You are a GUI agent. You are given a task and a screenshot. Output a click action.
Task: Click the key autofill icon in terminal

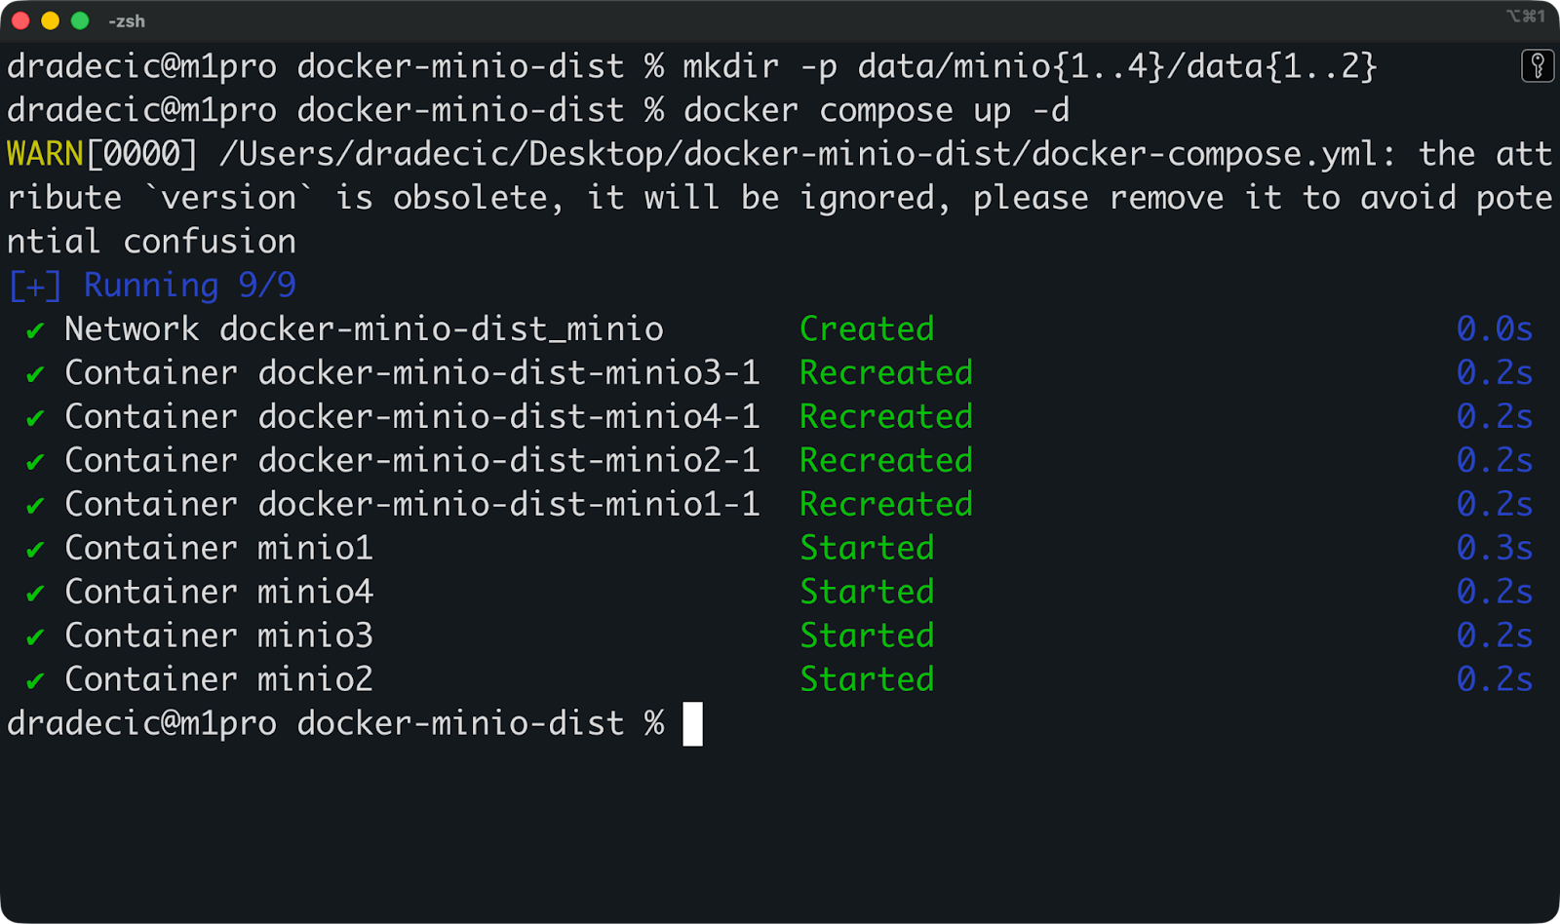coord(1539,66)
